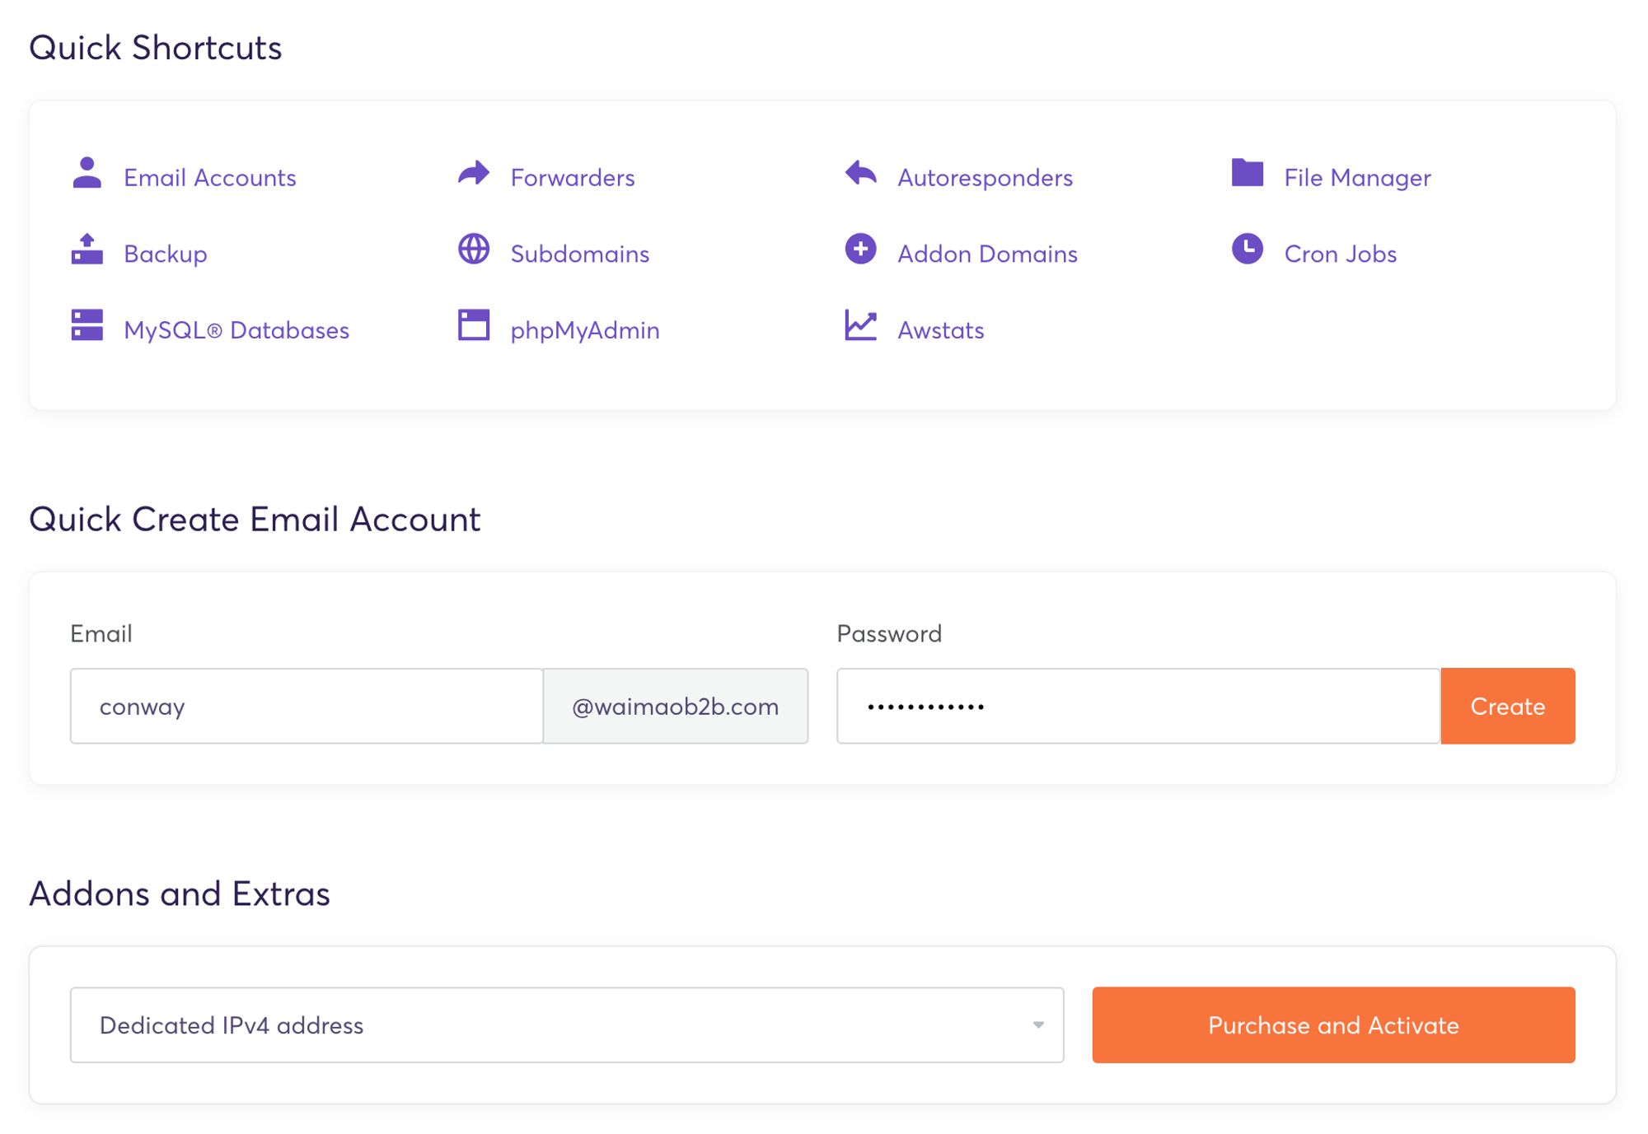The width and height of the screenshot is (1648, 1134).
Task: Expand the Dedicated IPv4 address dropdown
Action: point(566,1025)
